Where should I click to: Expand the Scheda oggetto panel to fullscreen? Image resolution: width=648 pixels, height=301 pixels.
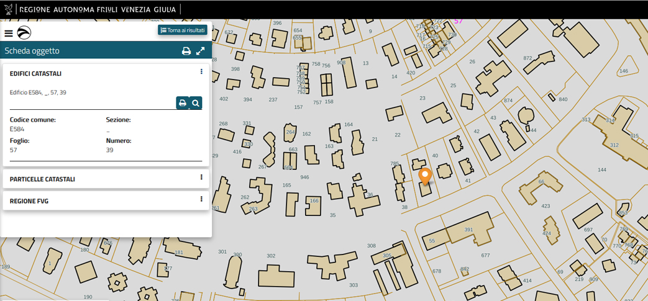coord(201,51)
